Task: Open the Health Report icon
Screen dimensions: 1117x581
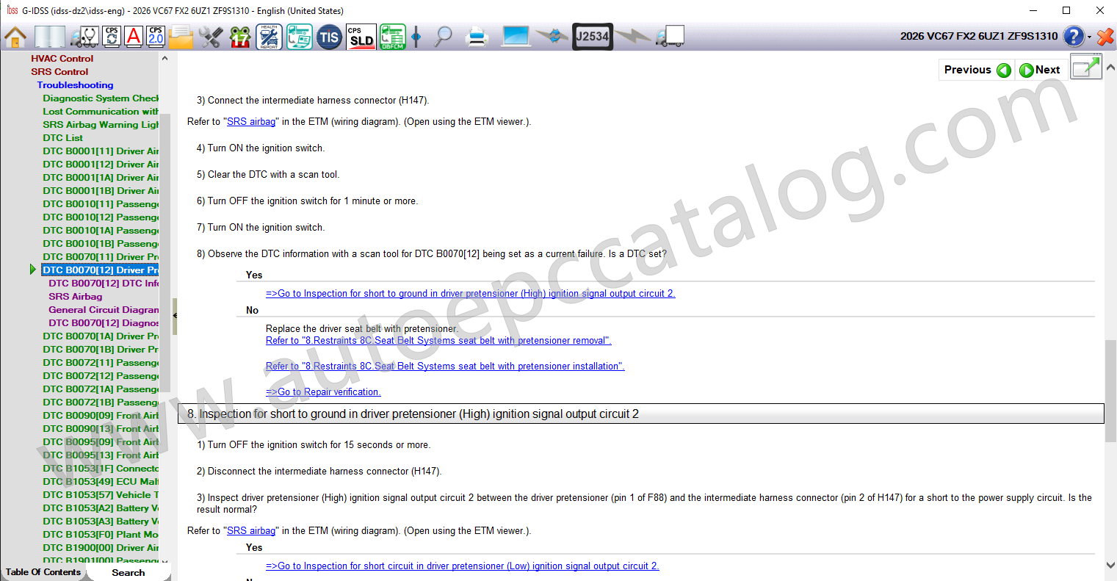Action: coord(270,36)
